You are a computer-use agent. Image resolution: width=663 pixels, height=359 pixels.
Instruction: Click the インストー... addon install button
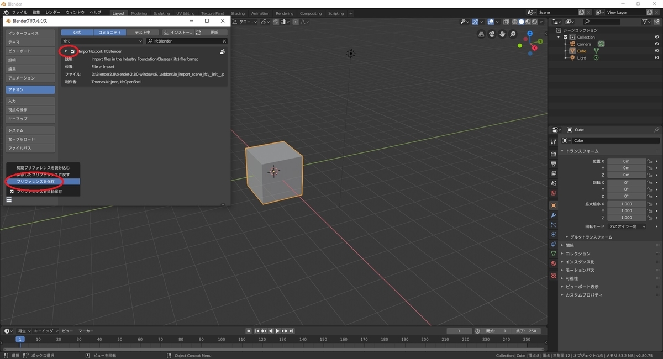[178, 33]
